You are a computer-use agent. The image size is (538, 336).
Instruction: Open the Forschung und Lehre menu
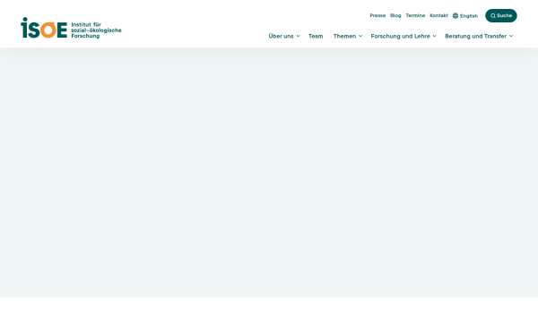(x=400, y=36)
